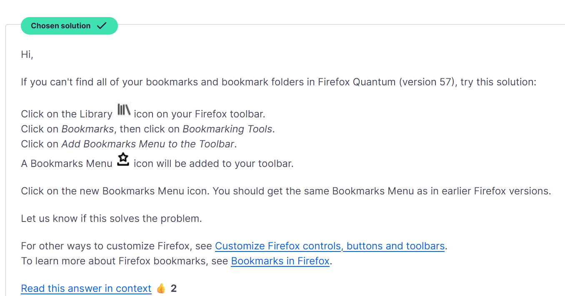Click the italic word Bookmarks in the instructions
Screen dimensions: 565x296
coord(87,129)
